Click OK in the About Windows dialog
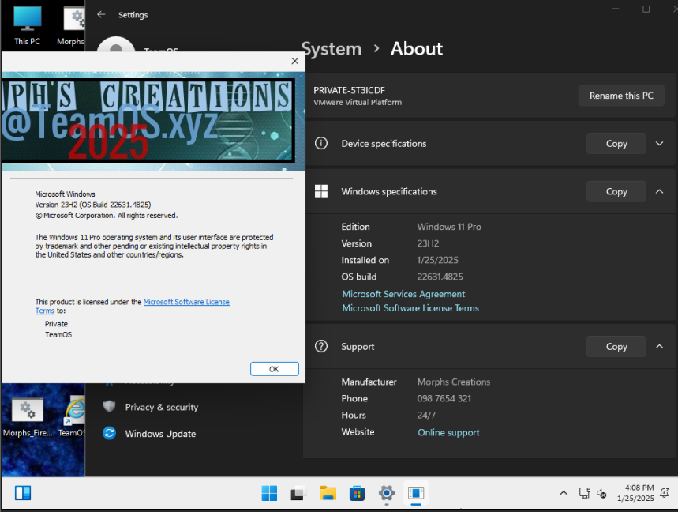The height and width of the screenshot is (512, 678). click(274, 369)
